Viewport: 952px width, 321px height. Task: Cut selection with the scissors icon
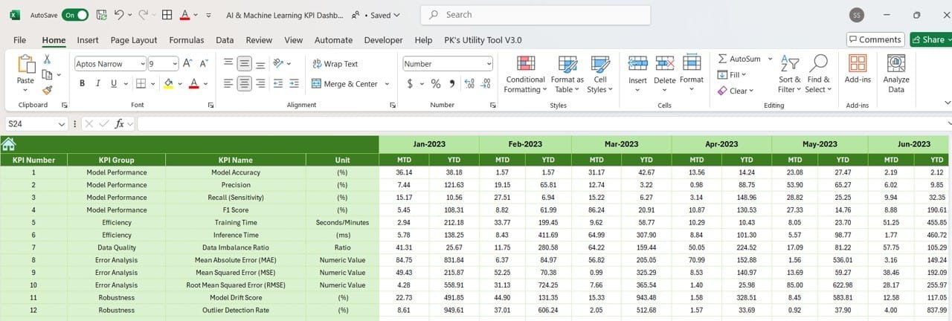coord(47,59)
